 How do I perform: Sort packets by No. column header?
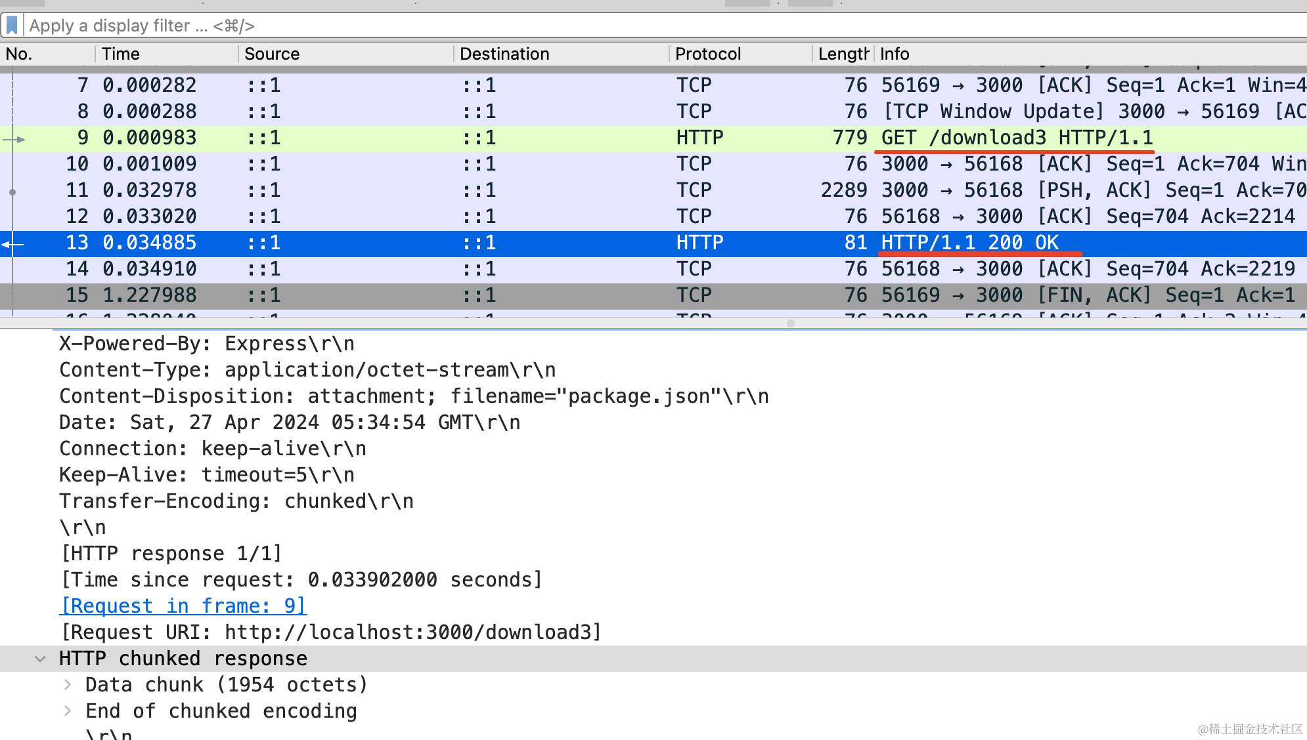[x=20, y=54]
